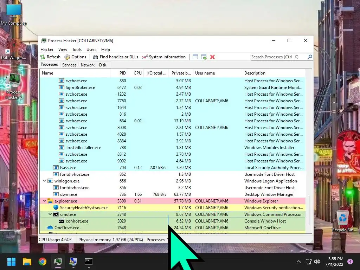Sort by the User name column header

(217, 73)
